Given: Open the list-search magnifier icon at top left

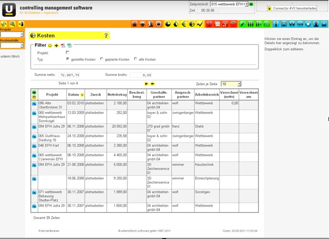Looking at the screenshot, I should [x=12, y=24].
